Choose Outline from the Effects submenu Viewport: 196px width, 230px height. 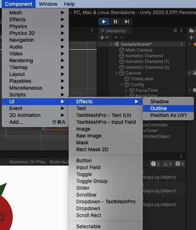(168, 108)
